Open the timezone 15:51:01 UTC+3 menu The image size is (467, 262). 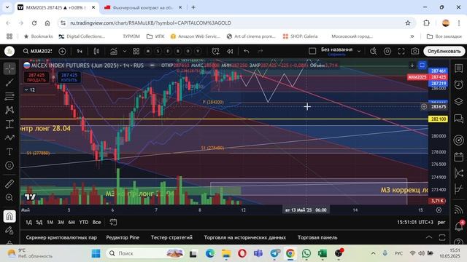pos(415,222)
